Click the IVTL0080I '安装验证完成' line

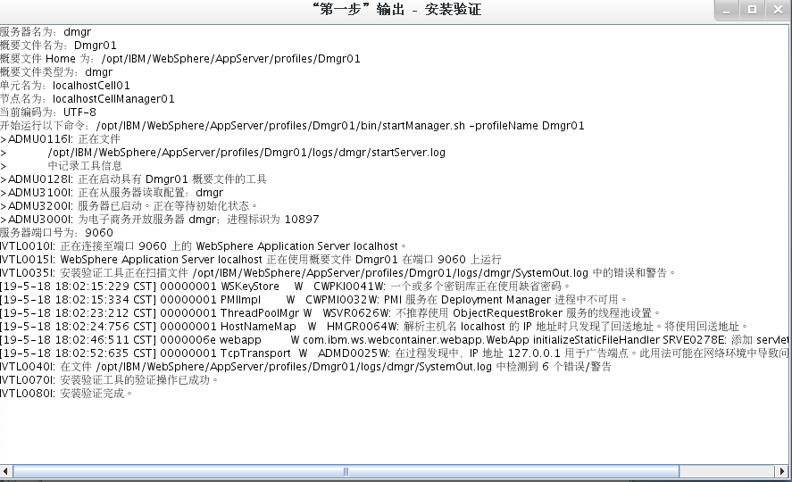coord(66,393)
